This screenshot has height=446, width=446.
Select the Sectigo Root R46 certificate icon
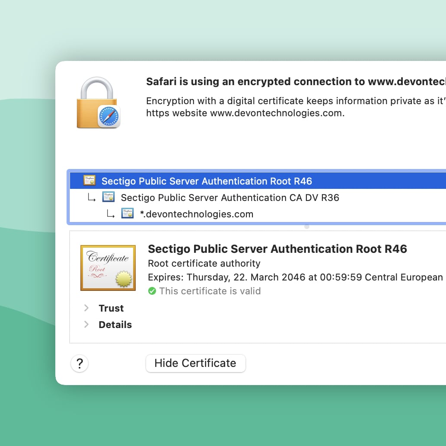pyautogui.click(x=89, y=181)
